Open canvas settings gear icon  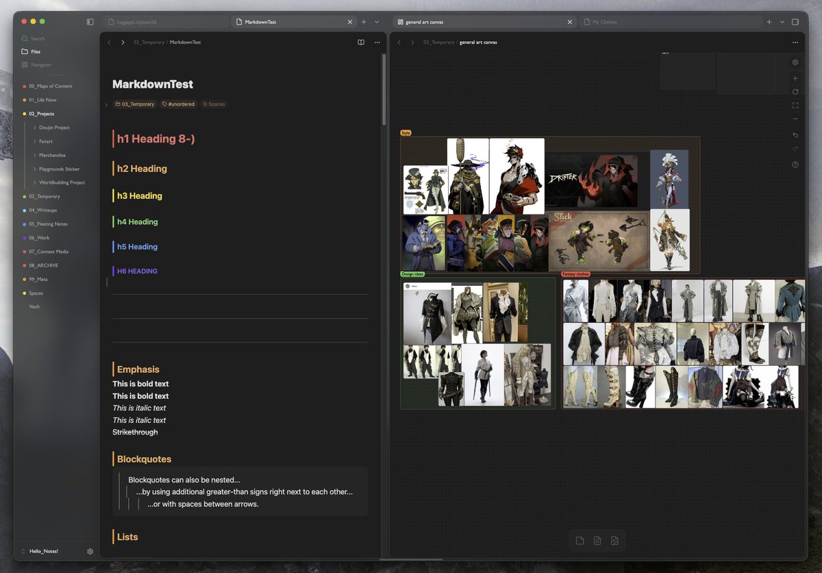coord(795,62)
